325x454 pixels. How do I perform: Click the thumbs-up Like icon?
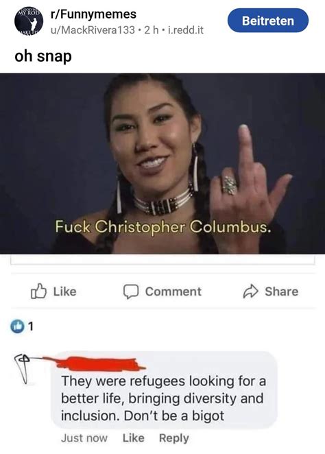(38, 291)
